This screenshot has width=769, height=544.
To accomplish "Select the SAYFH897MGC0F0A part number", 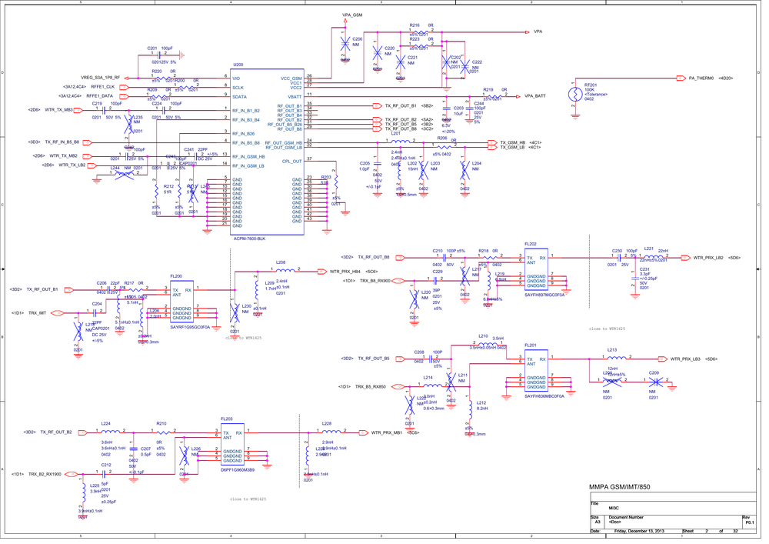I will coord(544,295).
